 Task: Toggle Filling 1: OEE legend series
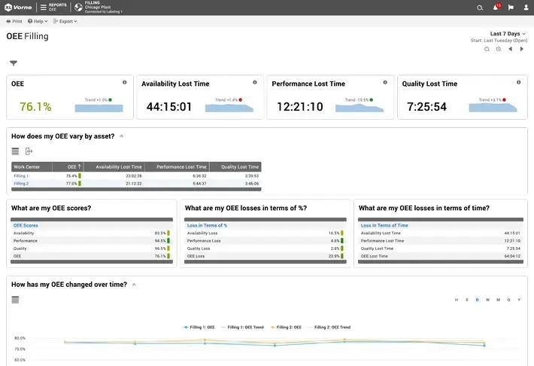pyautogui.click(x=199, y=327)
